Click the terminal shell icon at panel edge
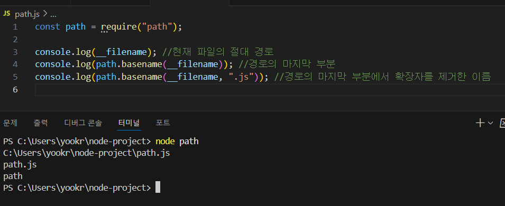Screen dimensions: 505x206 (x=502, y=123)
